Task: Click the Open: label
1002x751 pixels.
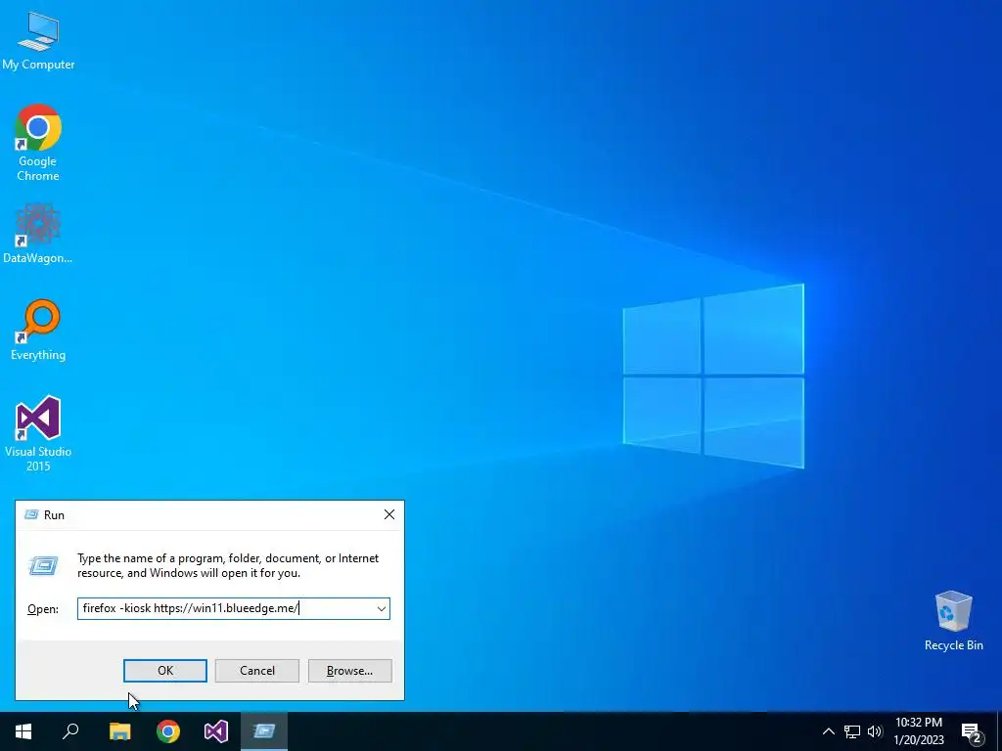Action: [x=43, y=609]
